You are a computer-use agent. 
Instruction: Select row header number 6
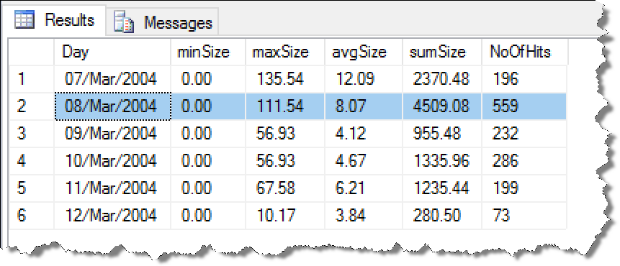(x=32, y=215)
